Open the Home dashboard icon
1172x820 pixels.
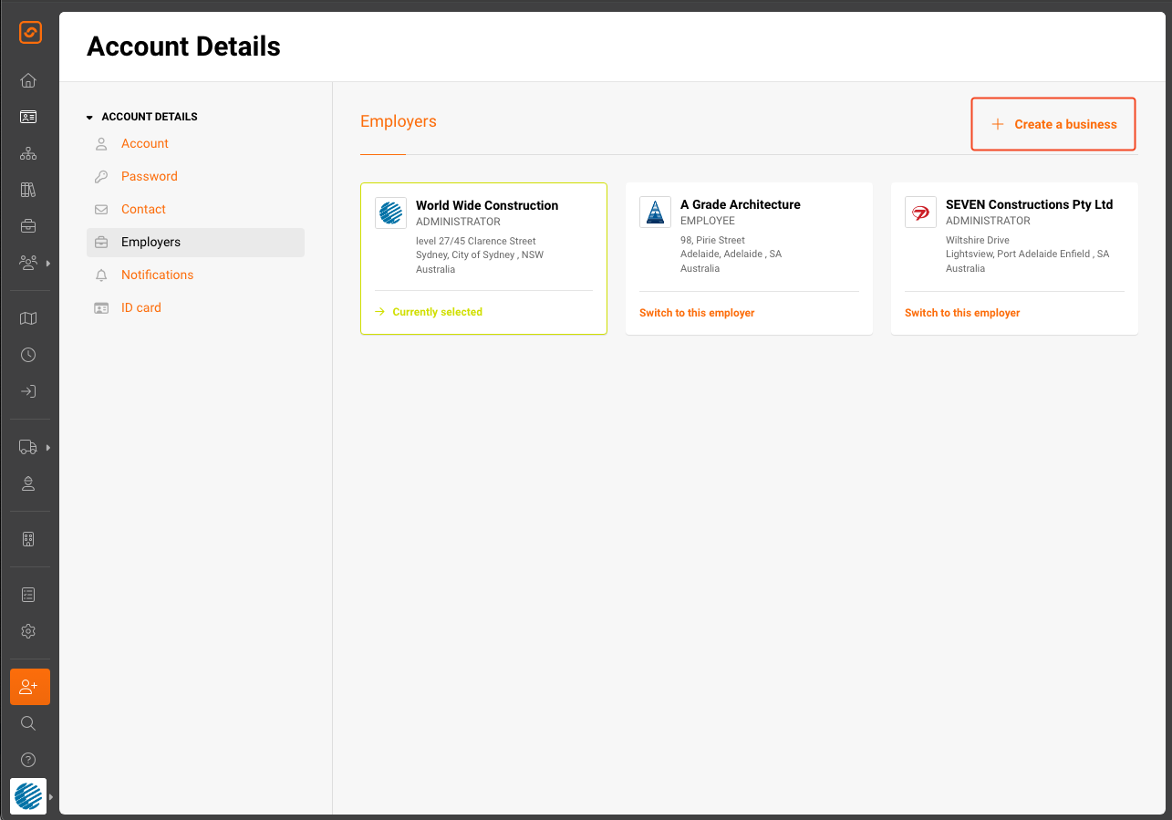[x=28, y=80]
